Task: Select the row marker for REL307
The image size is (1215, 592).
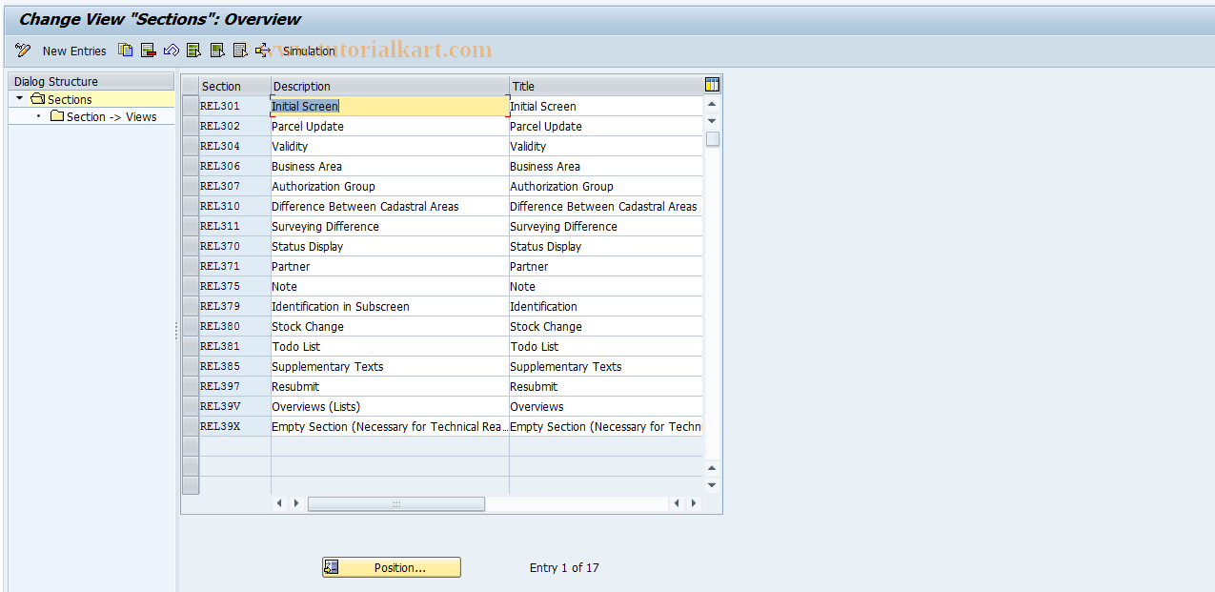Action: [x=191, y=186]
